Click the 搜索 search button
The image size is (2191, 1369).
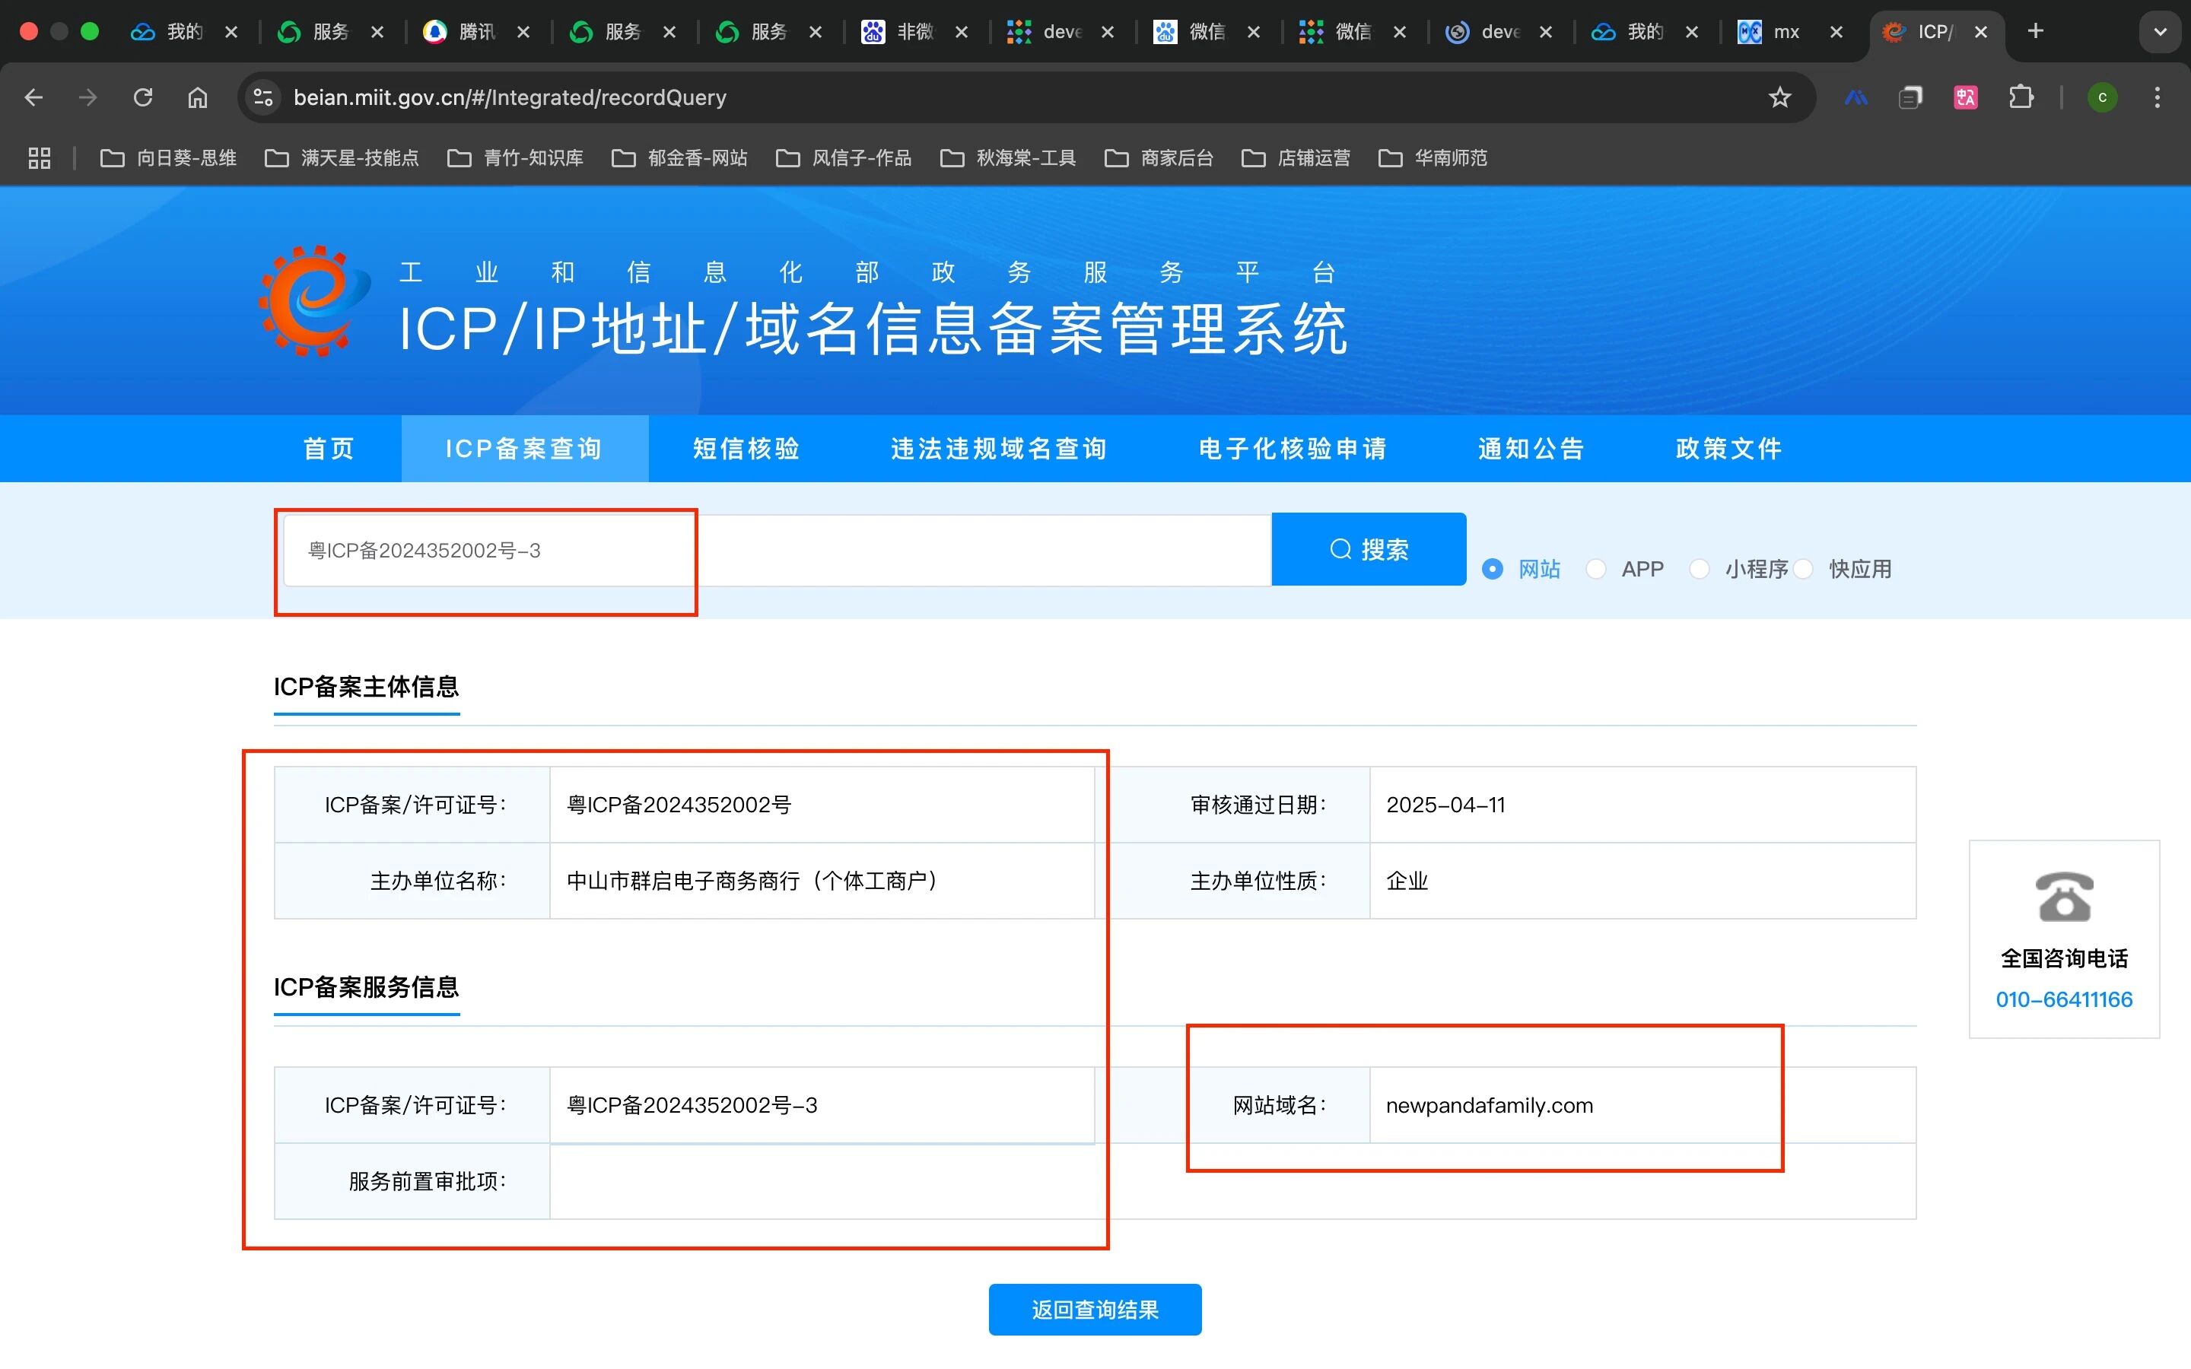pos(1368,550)
